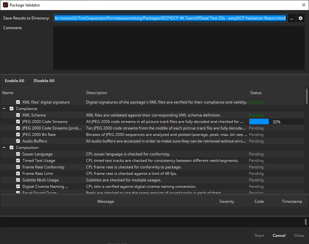This screenshot has width=309, height=244.
Task: Click the Enable All button
Action: tap(15, 81)
